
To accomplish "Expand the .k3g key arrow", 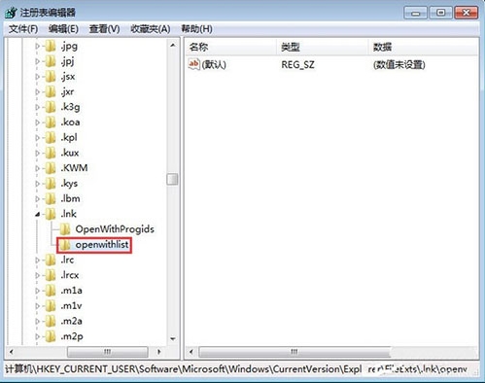I will [37, 107].
